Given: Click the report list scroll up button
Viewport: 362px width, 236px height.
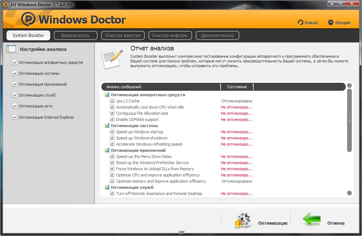Looking at the screenshot, I should 349,85.
